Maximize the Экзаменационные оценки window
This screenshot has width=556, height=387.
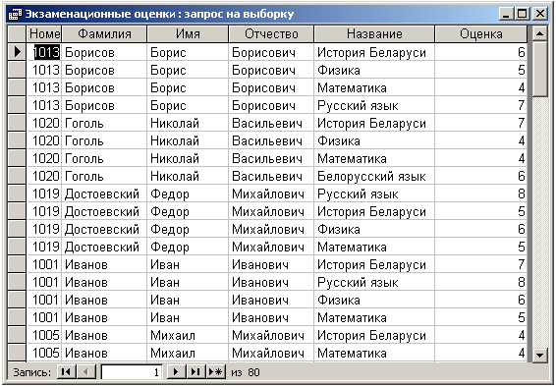(x=523, y=14)
